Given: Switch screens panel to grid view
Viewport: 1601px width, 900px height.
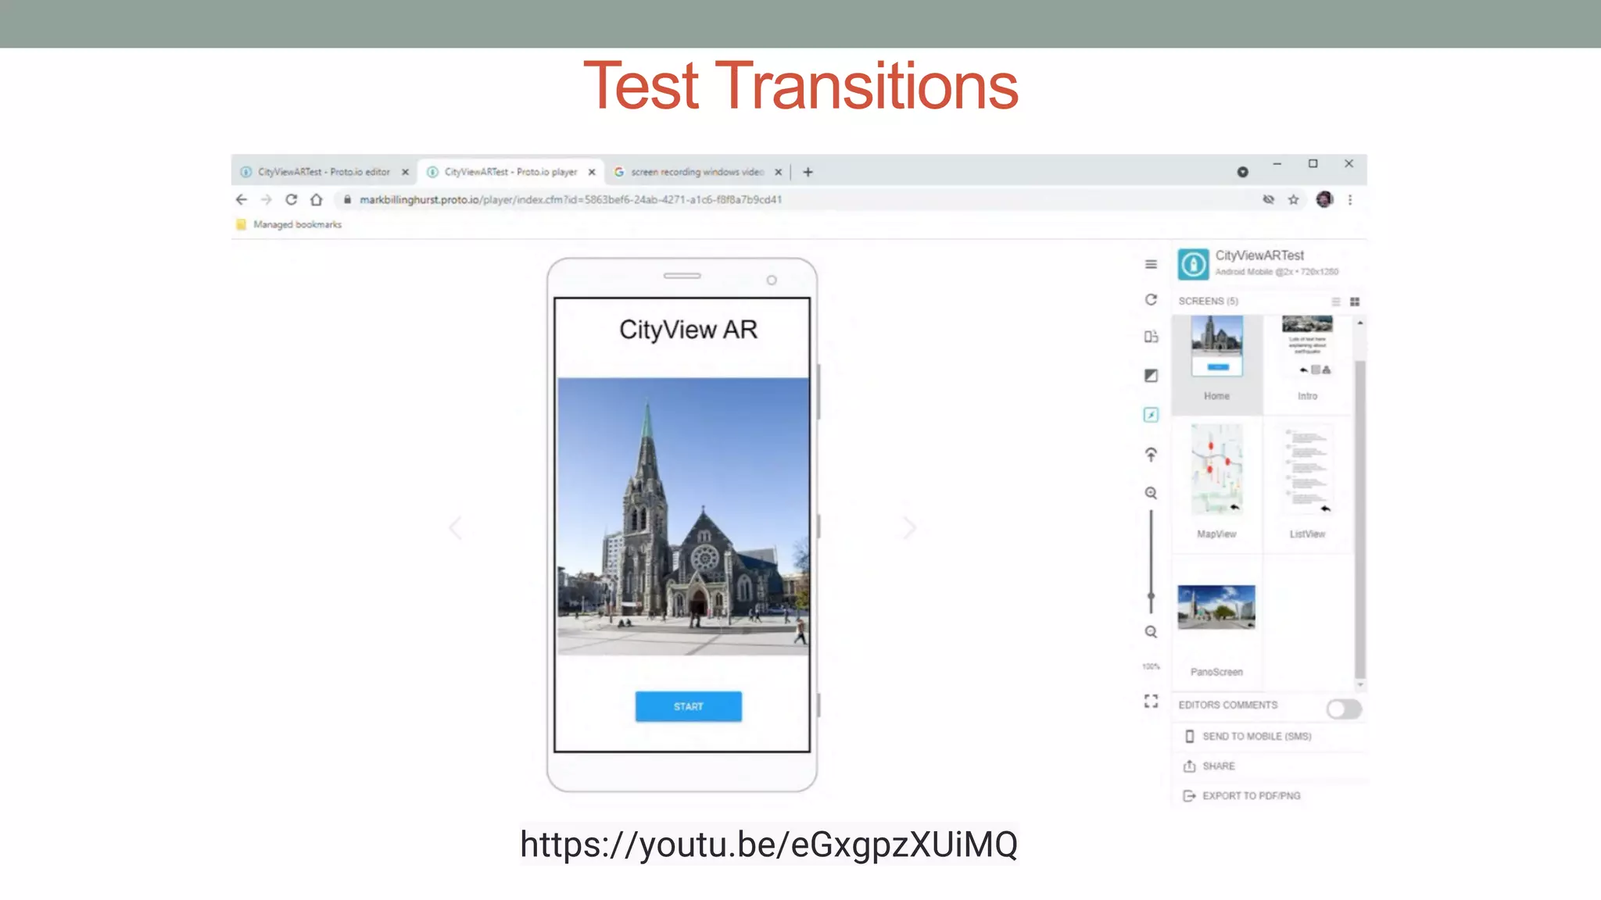Looking at the screenshot, I should click(1355, 302).
